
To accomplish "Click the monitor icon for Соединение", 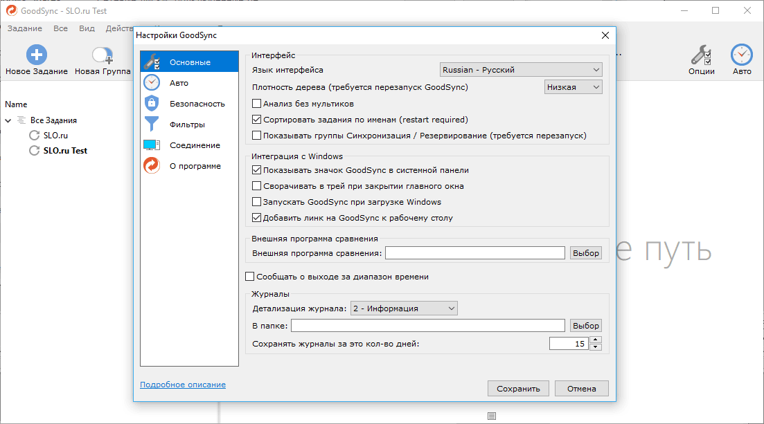I will (x=152, y=145).
